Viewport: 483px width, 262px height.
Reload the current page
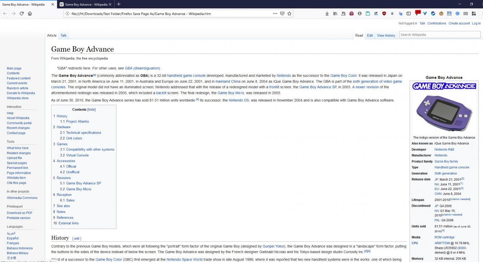(x=22, y=14)
